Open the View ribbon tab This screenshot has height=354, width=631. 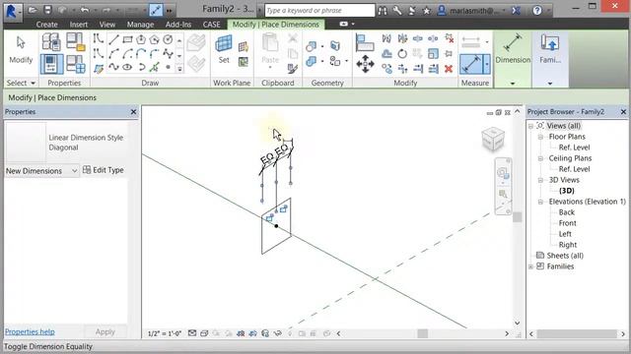(x=107, y=25)
